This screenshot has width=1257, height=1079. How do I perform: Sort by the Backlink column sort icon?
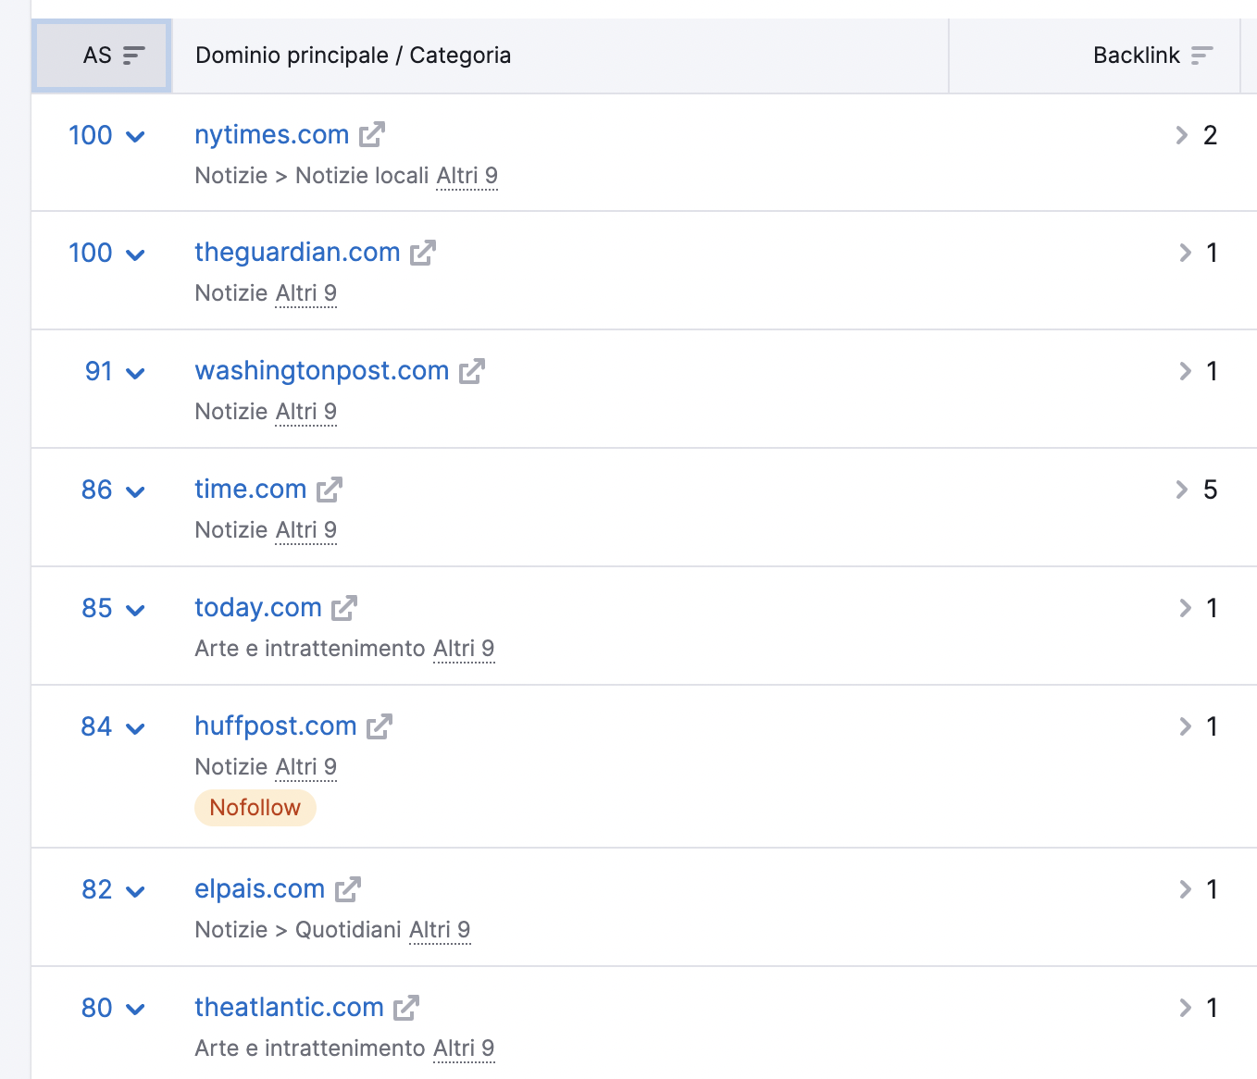tap(1201, 56)
